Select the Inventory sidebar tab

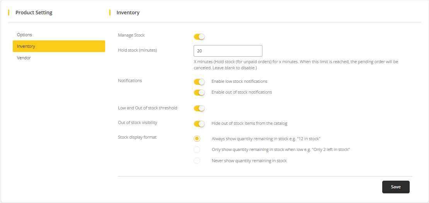pyautogui.click(x=59, y=46)
